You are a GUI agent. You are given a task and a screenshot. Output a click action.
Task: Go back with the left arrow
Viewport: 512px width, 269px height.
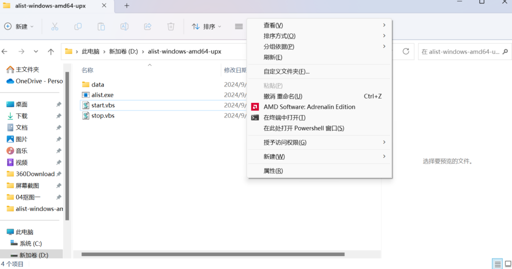pyautogui.click(x=4, y=51)
